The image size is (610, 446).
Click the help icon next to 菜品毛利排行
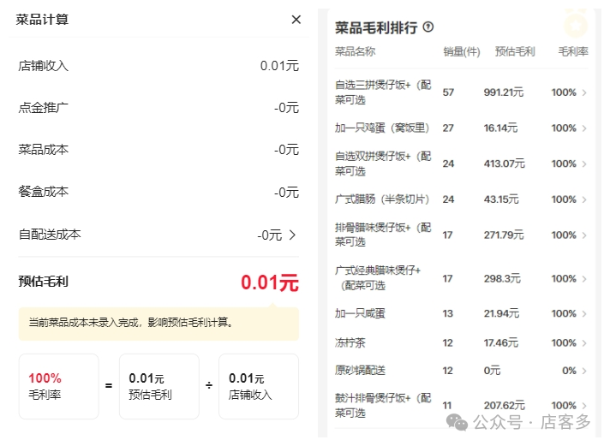(428, 27)
